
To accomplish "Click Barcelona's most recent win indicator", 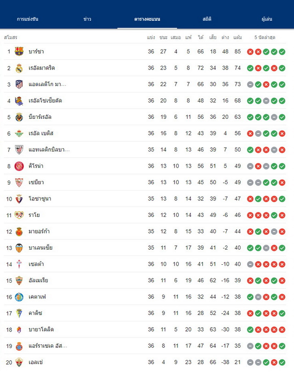I will pos(282,52).
